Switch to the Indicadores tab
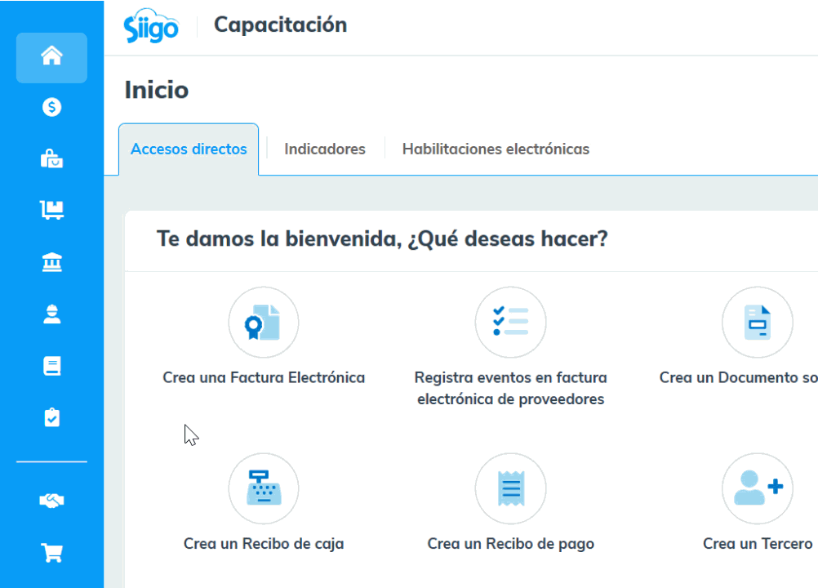The image size is (818, 588). point(324,149)
